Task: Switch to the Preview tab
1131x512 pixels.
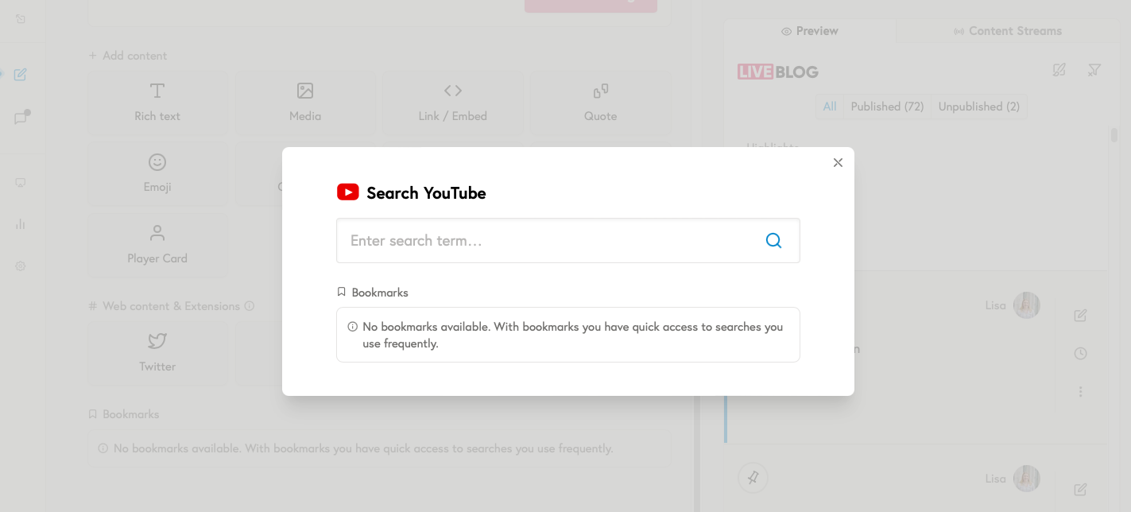Action: click(x=810, y=31)
